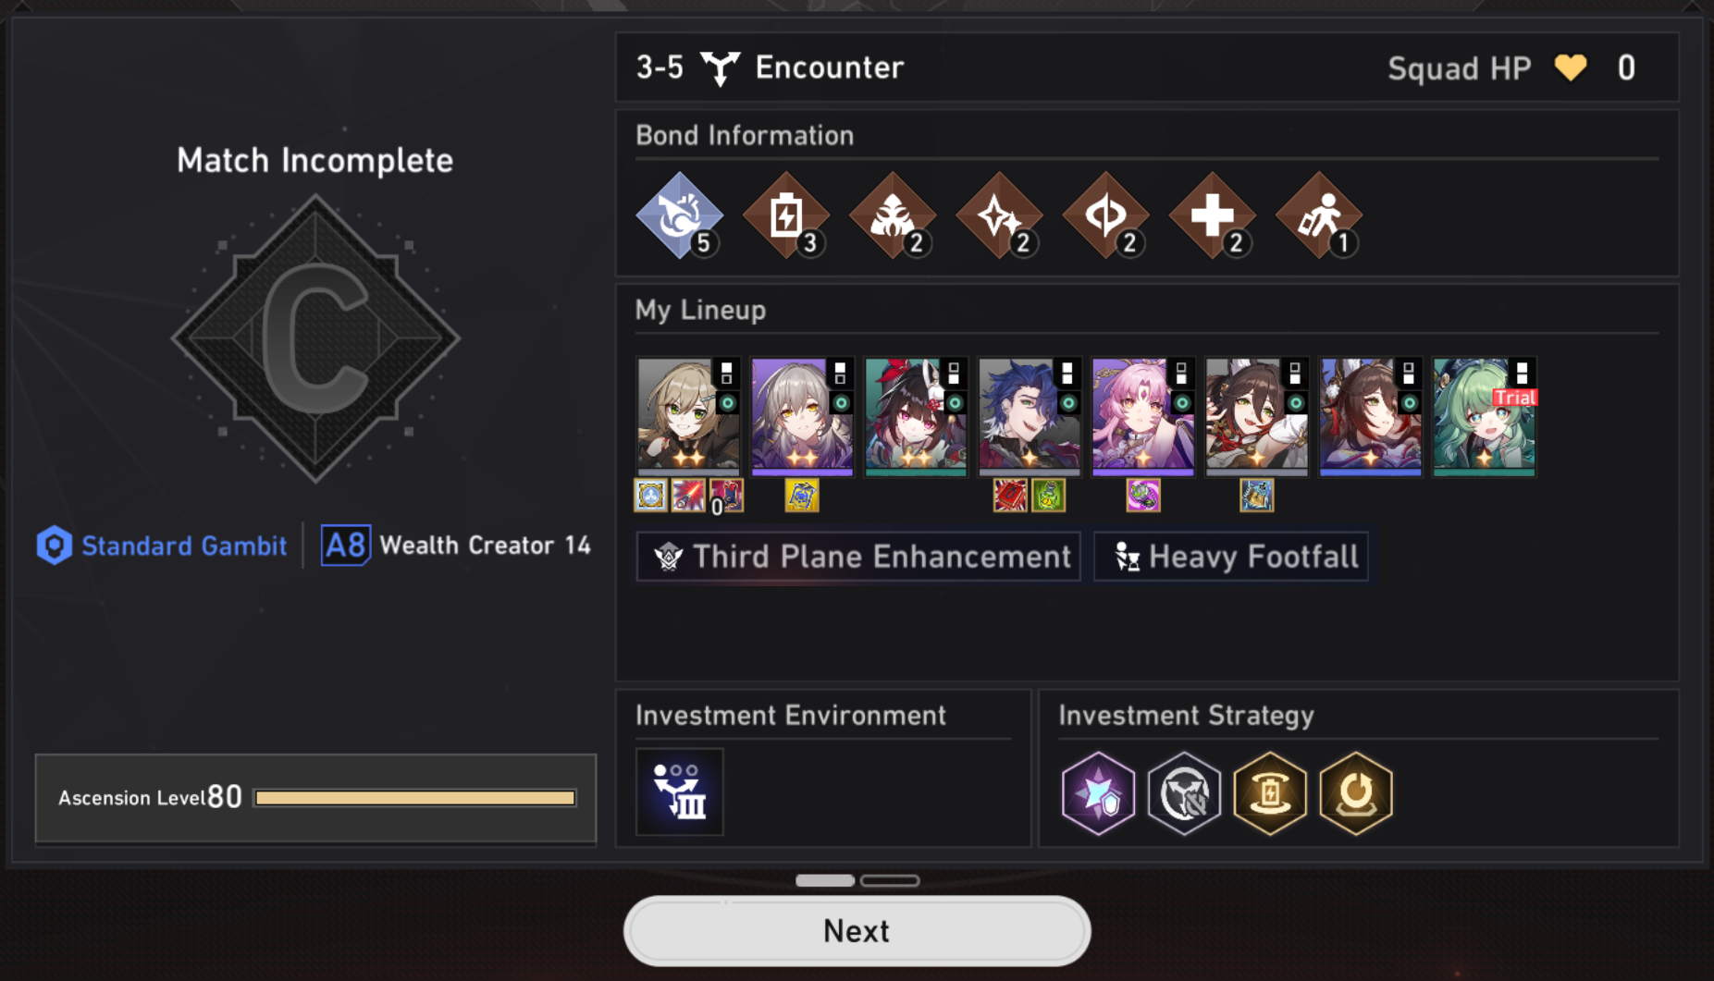Select the plus-cross bond icon
This screenshot has width=1714, height=981.
point(1213,215)
